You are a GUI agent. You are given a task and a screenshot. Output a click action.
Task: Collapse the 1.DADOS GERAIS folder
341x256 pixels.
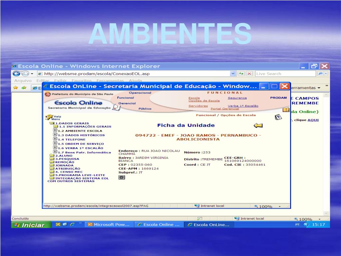(x=52, y=123)
